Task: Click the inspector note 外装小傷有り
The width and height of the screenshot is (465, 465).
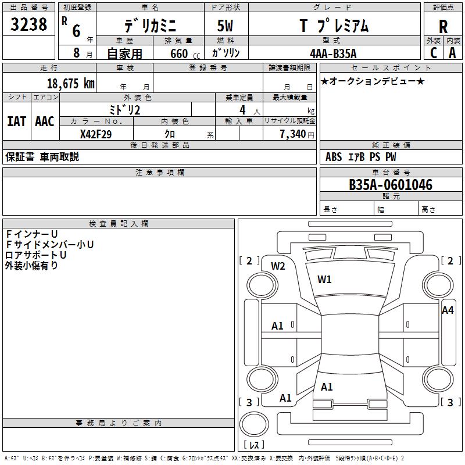Action: click(31, 265)
